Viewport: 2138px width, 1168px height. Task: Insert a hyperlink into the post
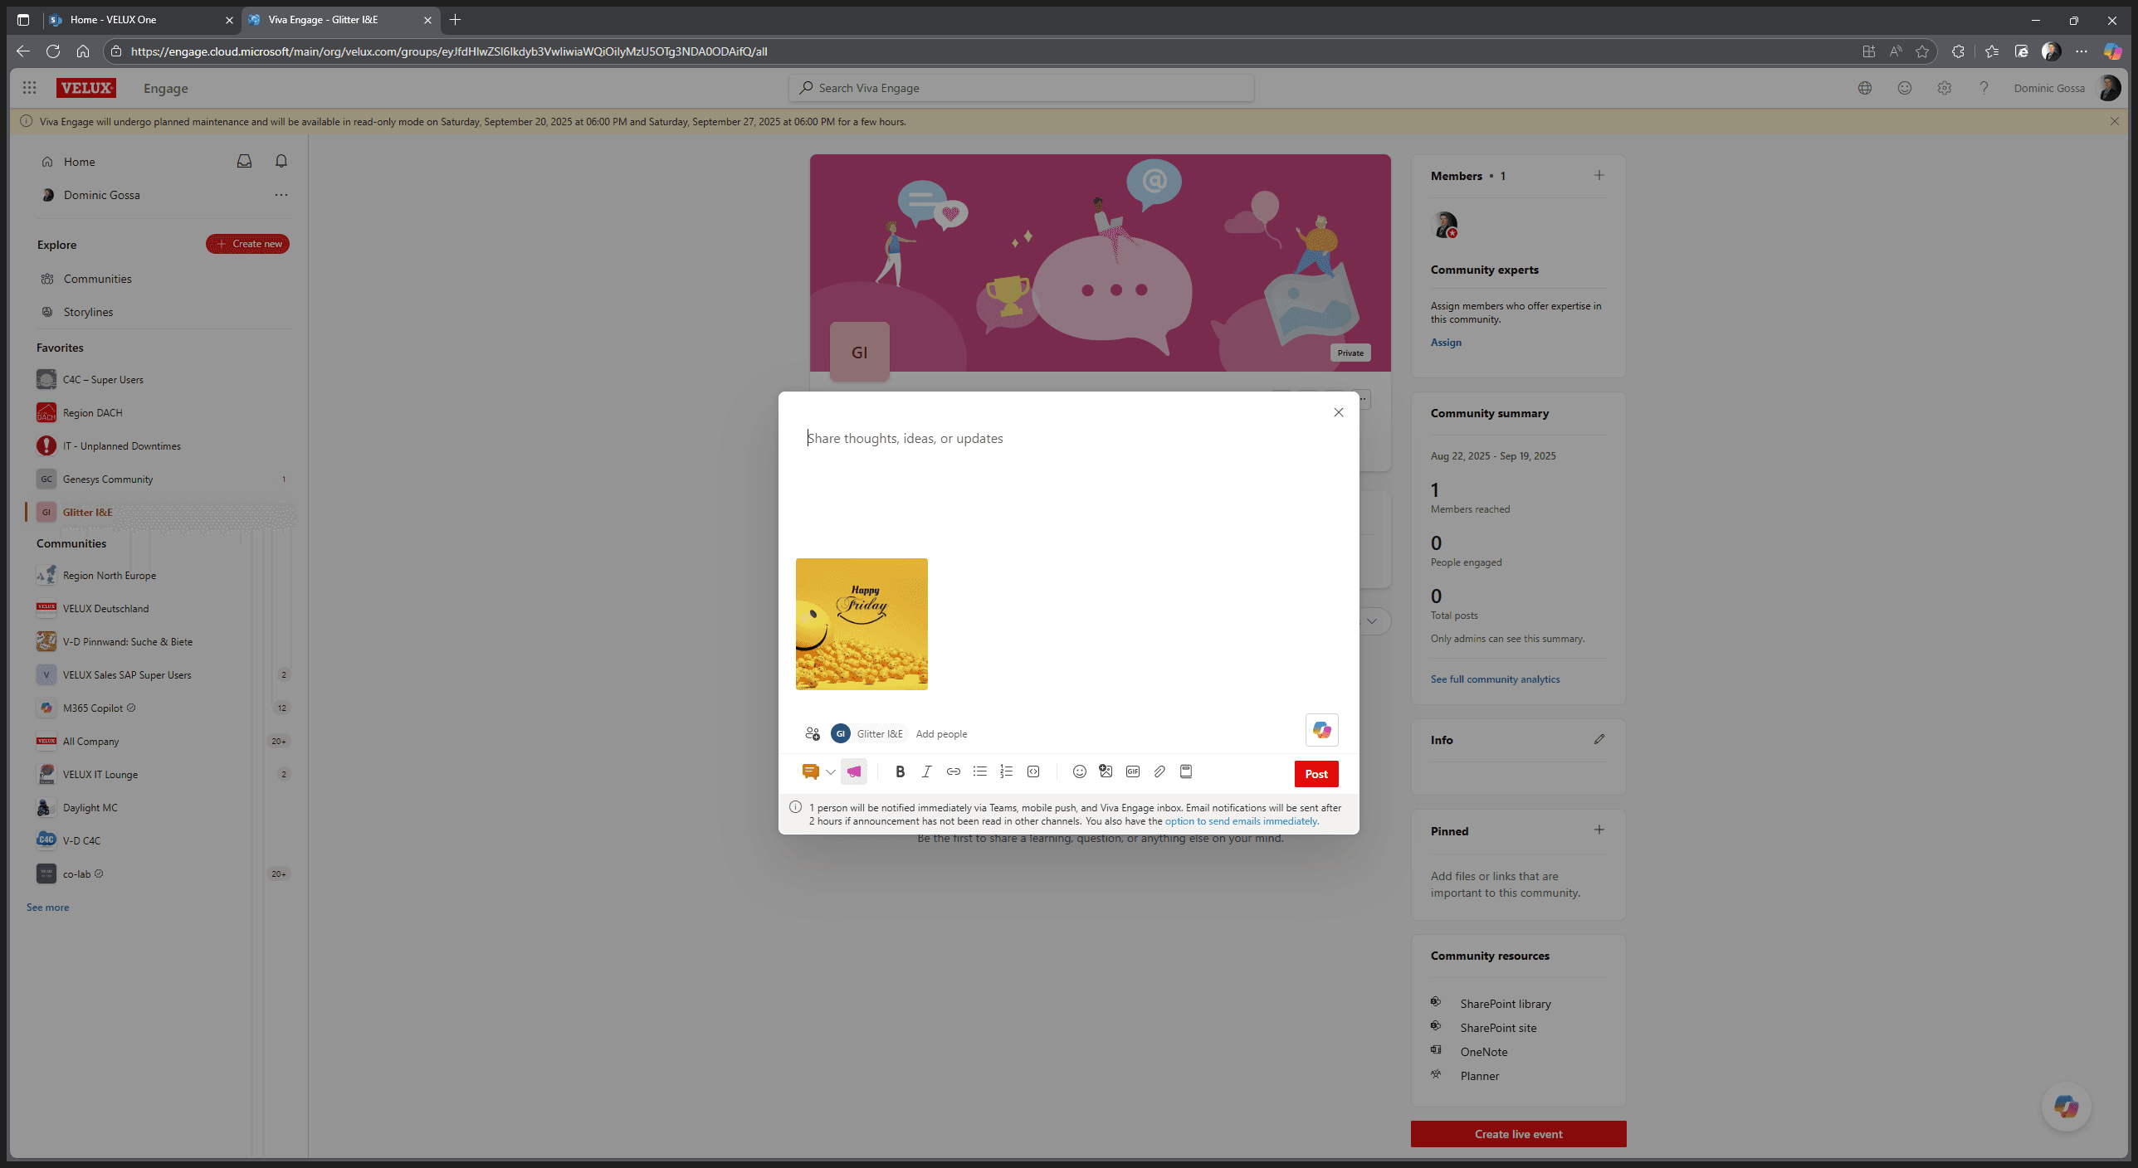(953, 771)
